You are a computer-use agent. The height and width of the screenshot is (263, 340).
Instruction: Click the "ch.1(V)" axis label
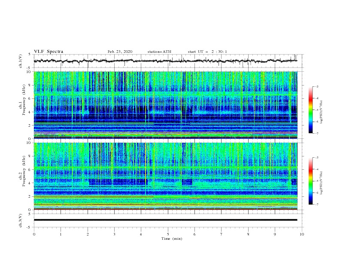pyautogui.click(x=21, y=61)
